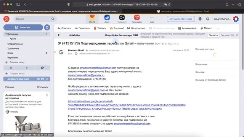Click the Написать compose button
244x137 pixels.
[x=23, y=27]
